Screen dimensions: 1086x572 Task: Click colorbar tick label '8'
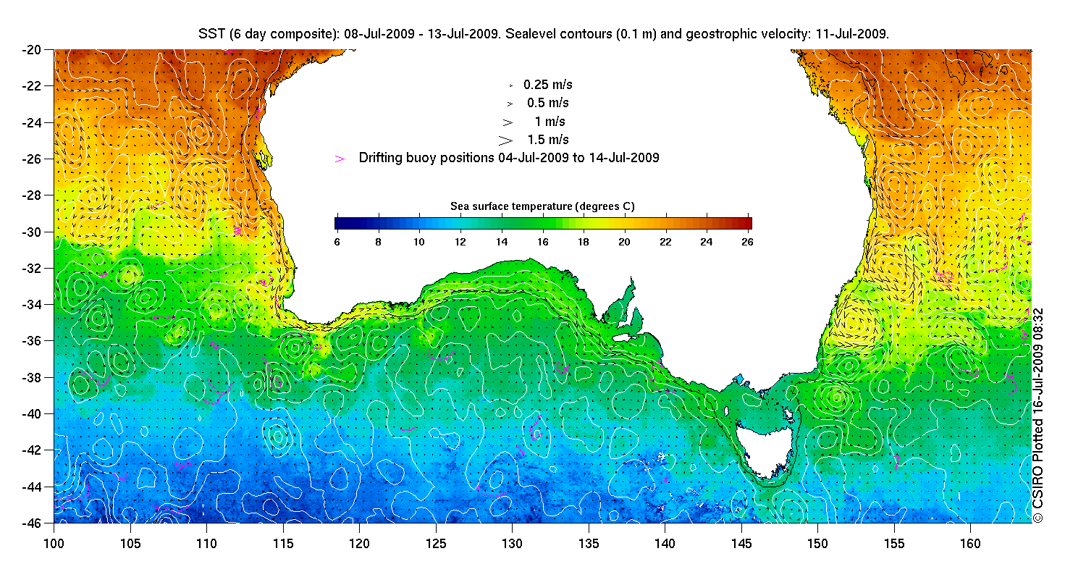[x=378, y=243]
